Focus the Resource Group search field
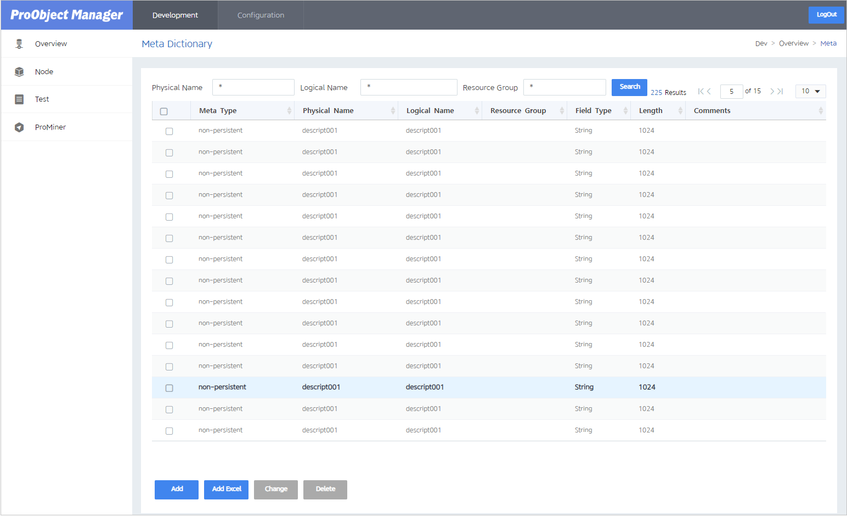This screenshot has height=517, width=847. pyautogui.click(x=564, y=87)
